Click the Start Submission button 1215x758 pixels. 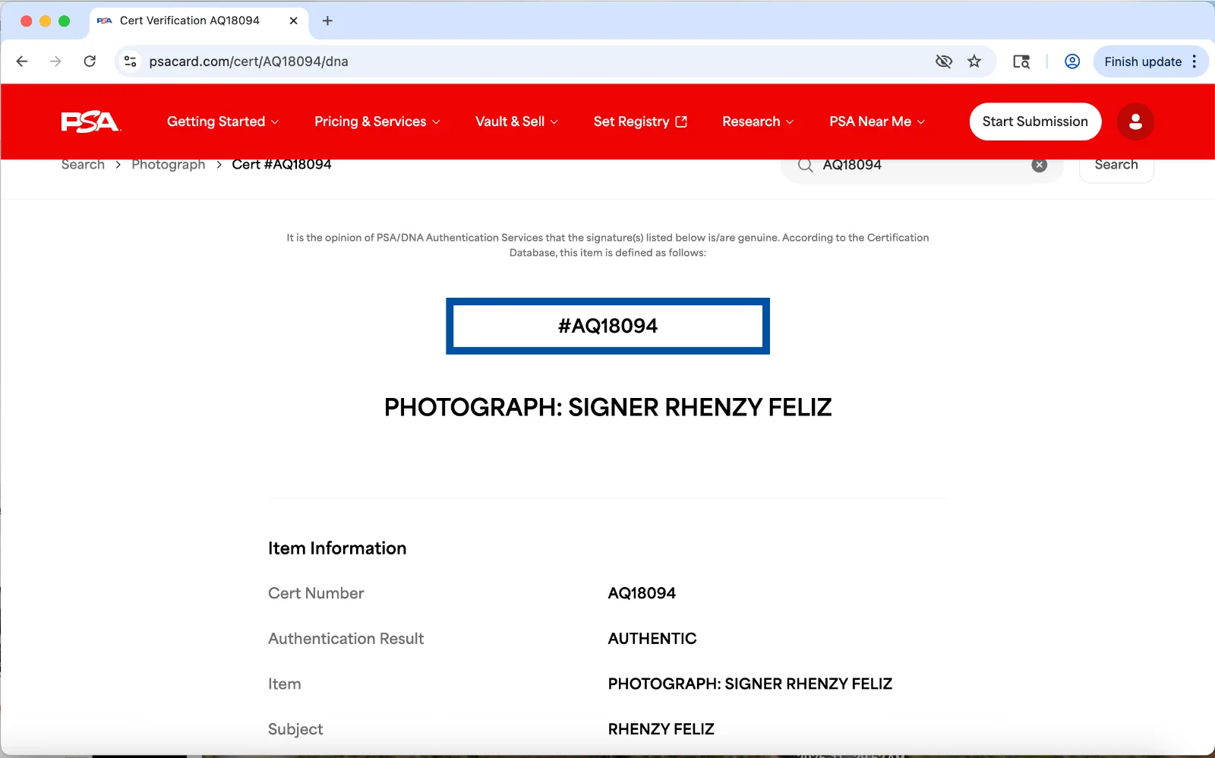[1035, 122]
